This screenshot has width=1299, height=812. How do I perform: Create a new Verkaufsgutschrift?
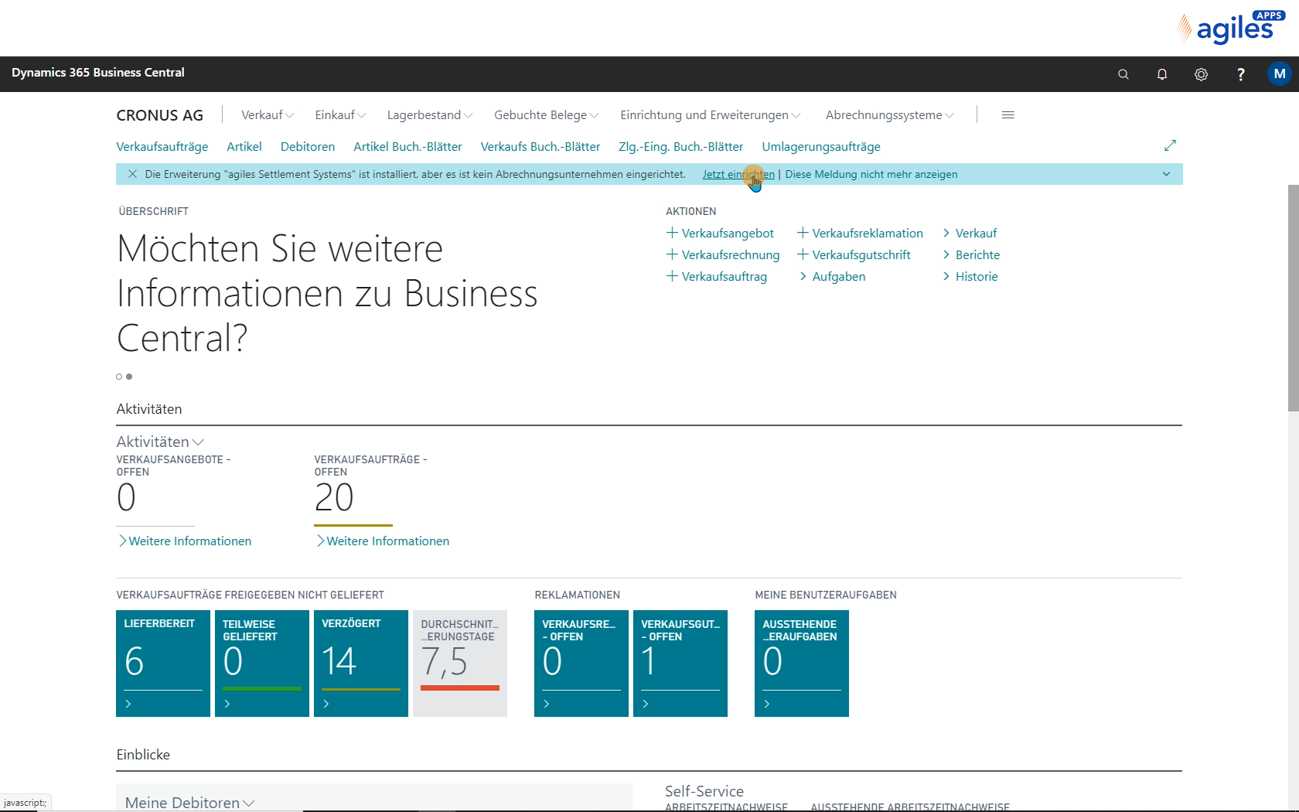[854, 254]
